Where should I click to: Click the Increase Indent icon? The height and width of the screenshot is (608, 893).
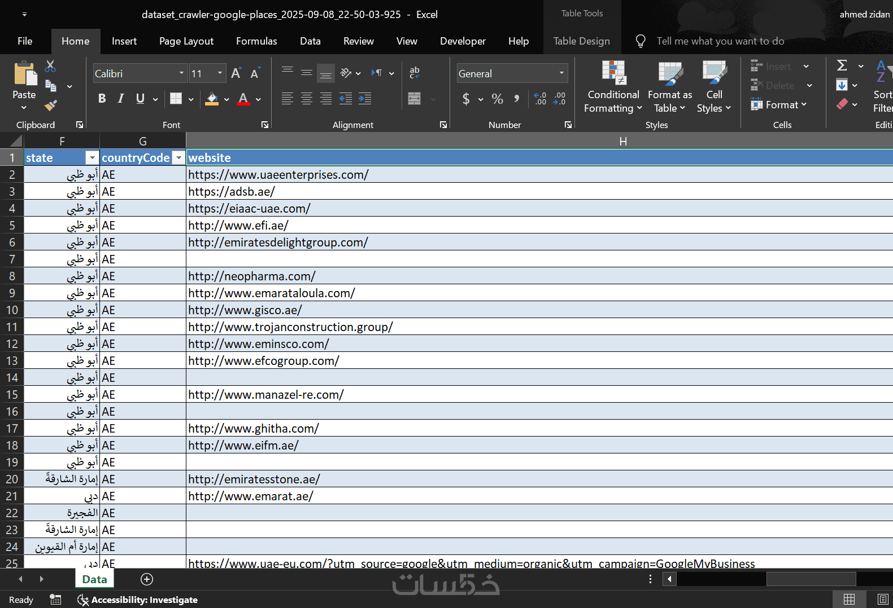point(365,99)
